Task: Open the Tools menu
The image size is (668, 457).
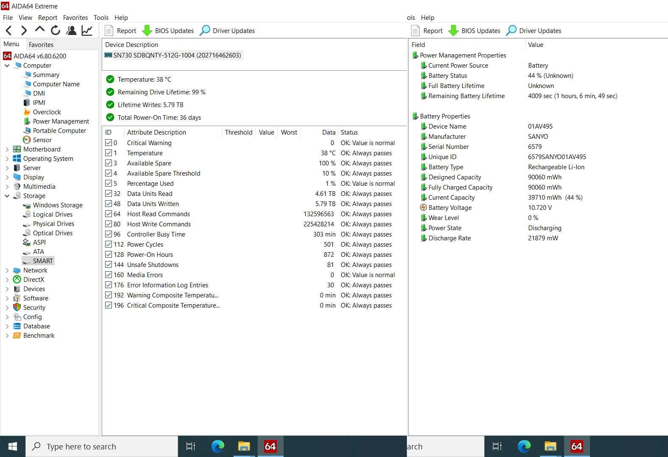Action: point(101,17)
